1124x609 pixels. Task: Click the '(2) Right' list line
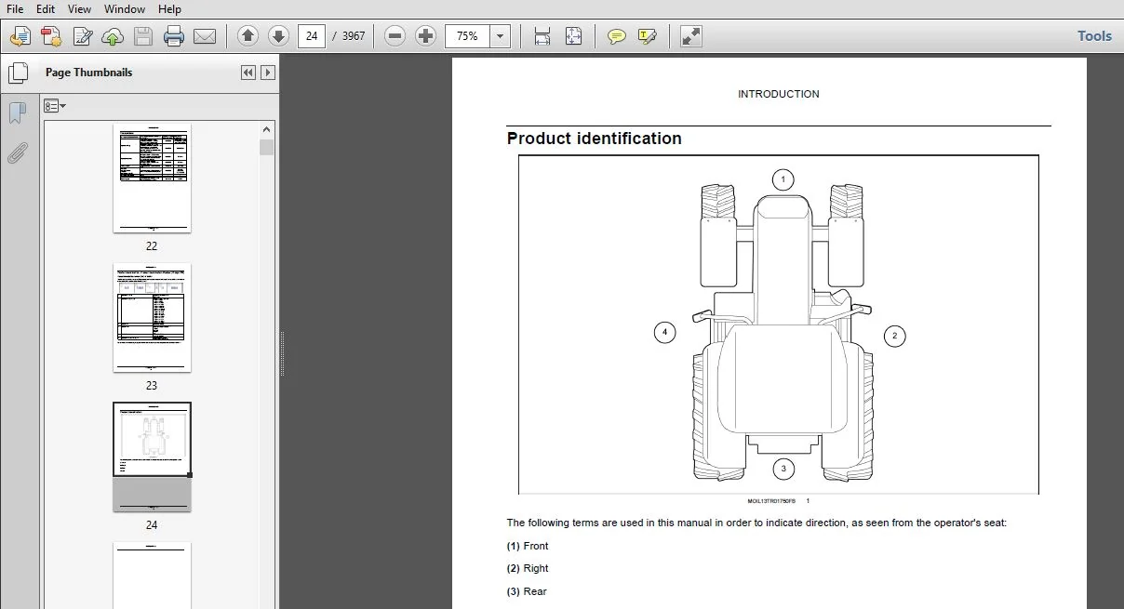(528, 568)
